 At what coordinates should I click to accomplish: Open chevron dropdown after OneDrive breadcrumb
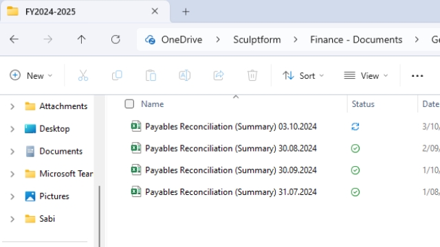pos(218,40)
